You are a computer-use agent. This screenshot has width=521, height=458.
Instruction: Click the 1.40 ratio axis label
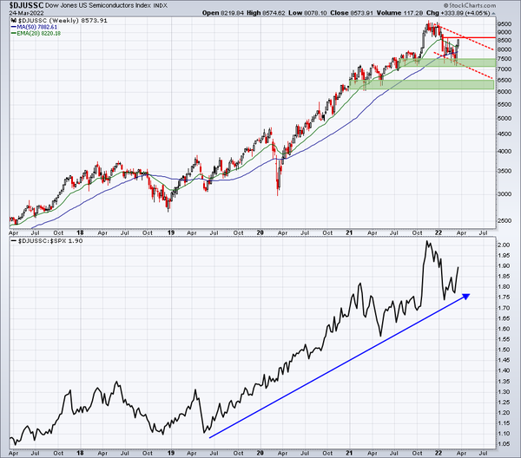[504, 370]
